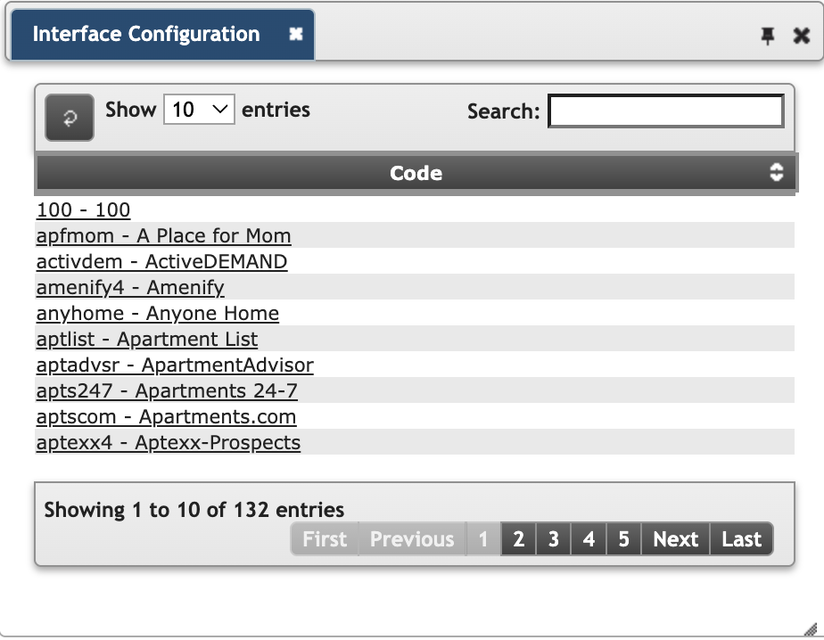
Task: Open the Show entries count dropdown
Action: tap(199, 110)
